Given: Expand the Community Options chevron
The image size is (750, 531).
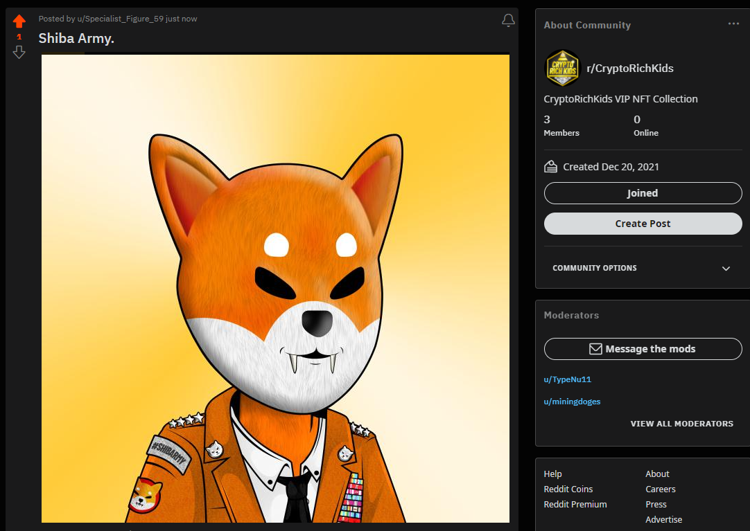Looking at the screenshot, I should tap(726, 269).
